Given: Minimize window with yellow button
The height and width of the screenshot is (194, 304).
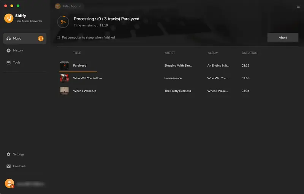Looking at the screenshot, I should pos(12,6).
